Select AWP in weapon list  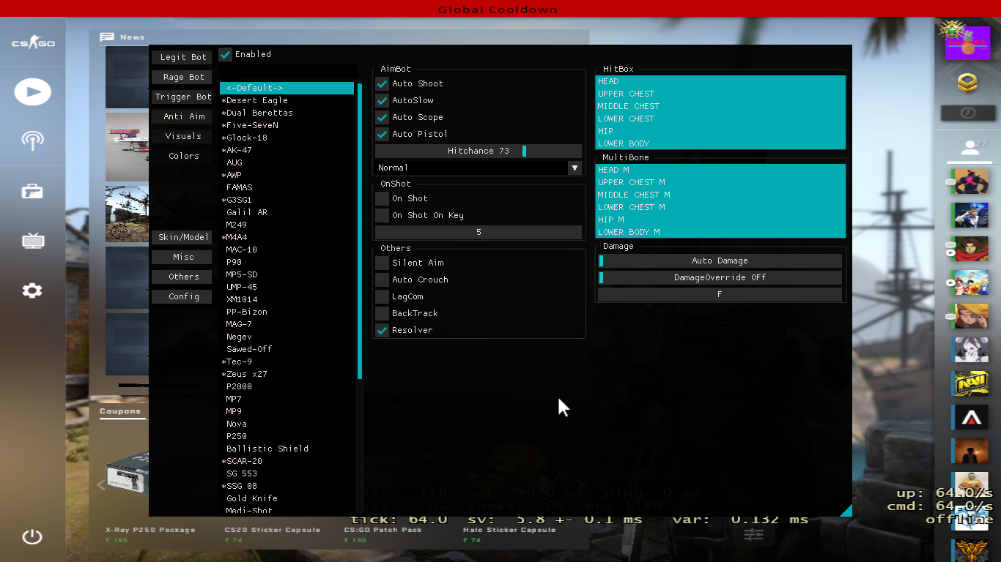pos(287,175)
